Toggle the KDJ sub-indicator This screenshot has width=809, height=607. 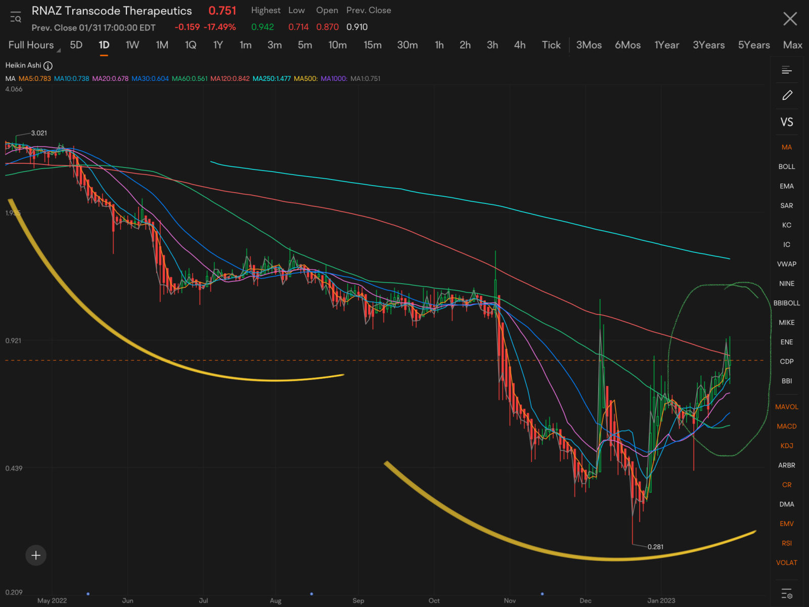coord(787,446)
